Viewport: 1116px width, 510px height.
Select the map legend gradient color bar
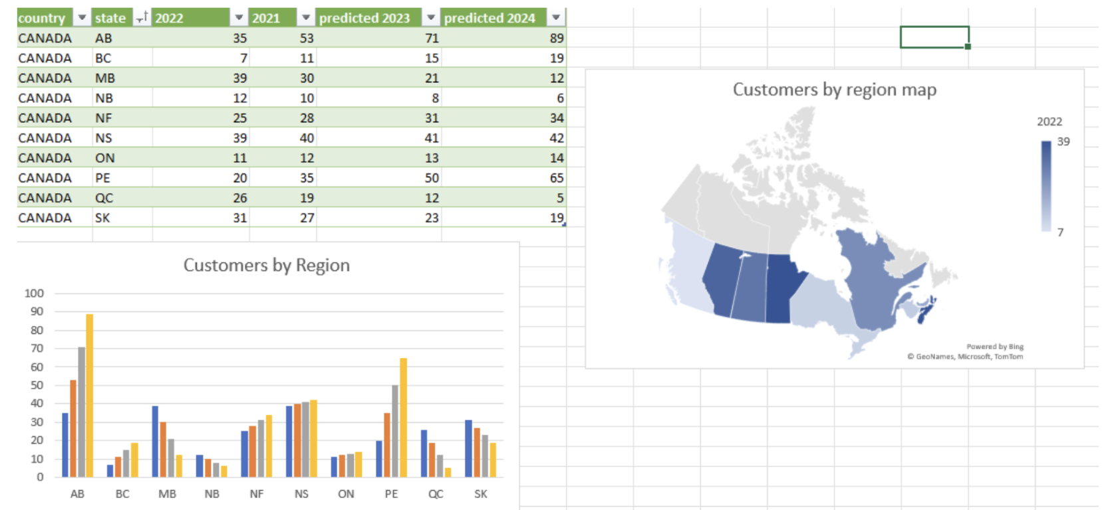(x=1046, y=186)
